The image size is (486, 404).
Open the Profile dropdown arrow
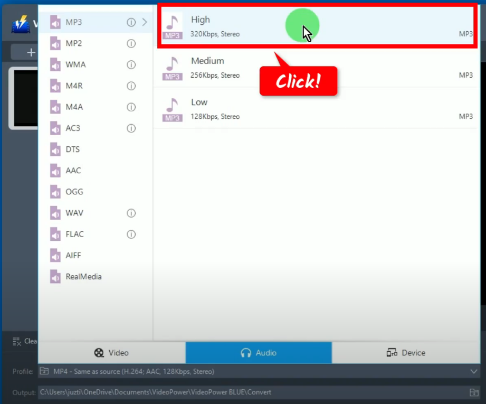coord(474,371)
